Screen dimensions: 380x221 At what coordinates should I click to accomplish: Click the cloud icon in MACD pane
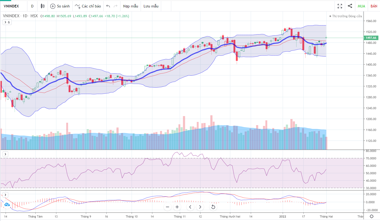(7, 205)
